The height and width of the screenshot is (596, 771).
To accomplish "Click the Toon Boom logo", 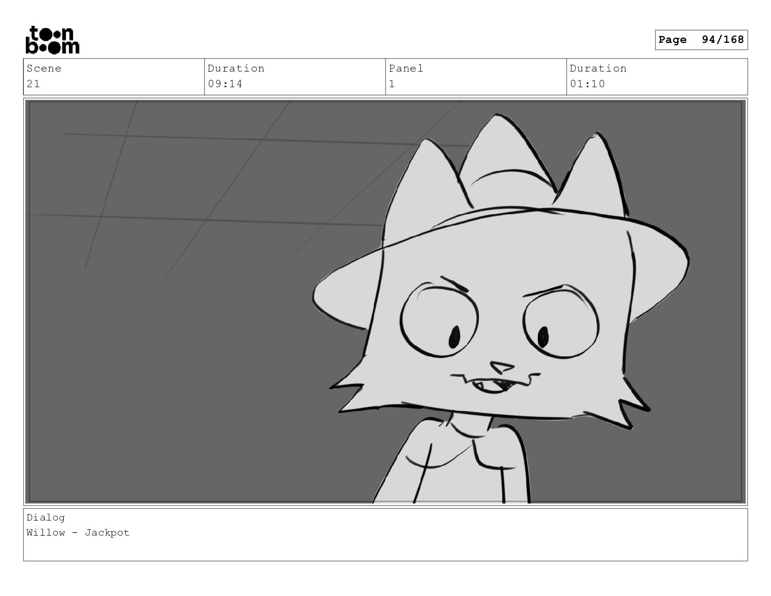I will tap(52, 40).
